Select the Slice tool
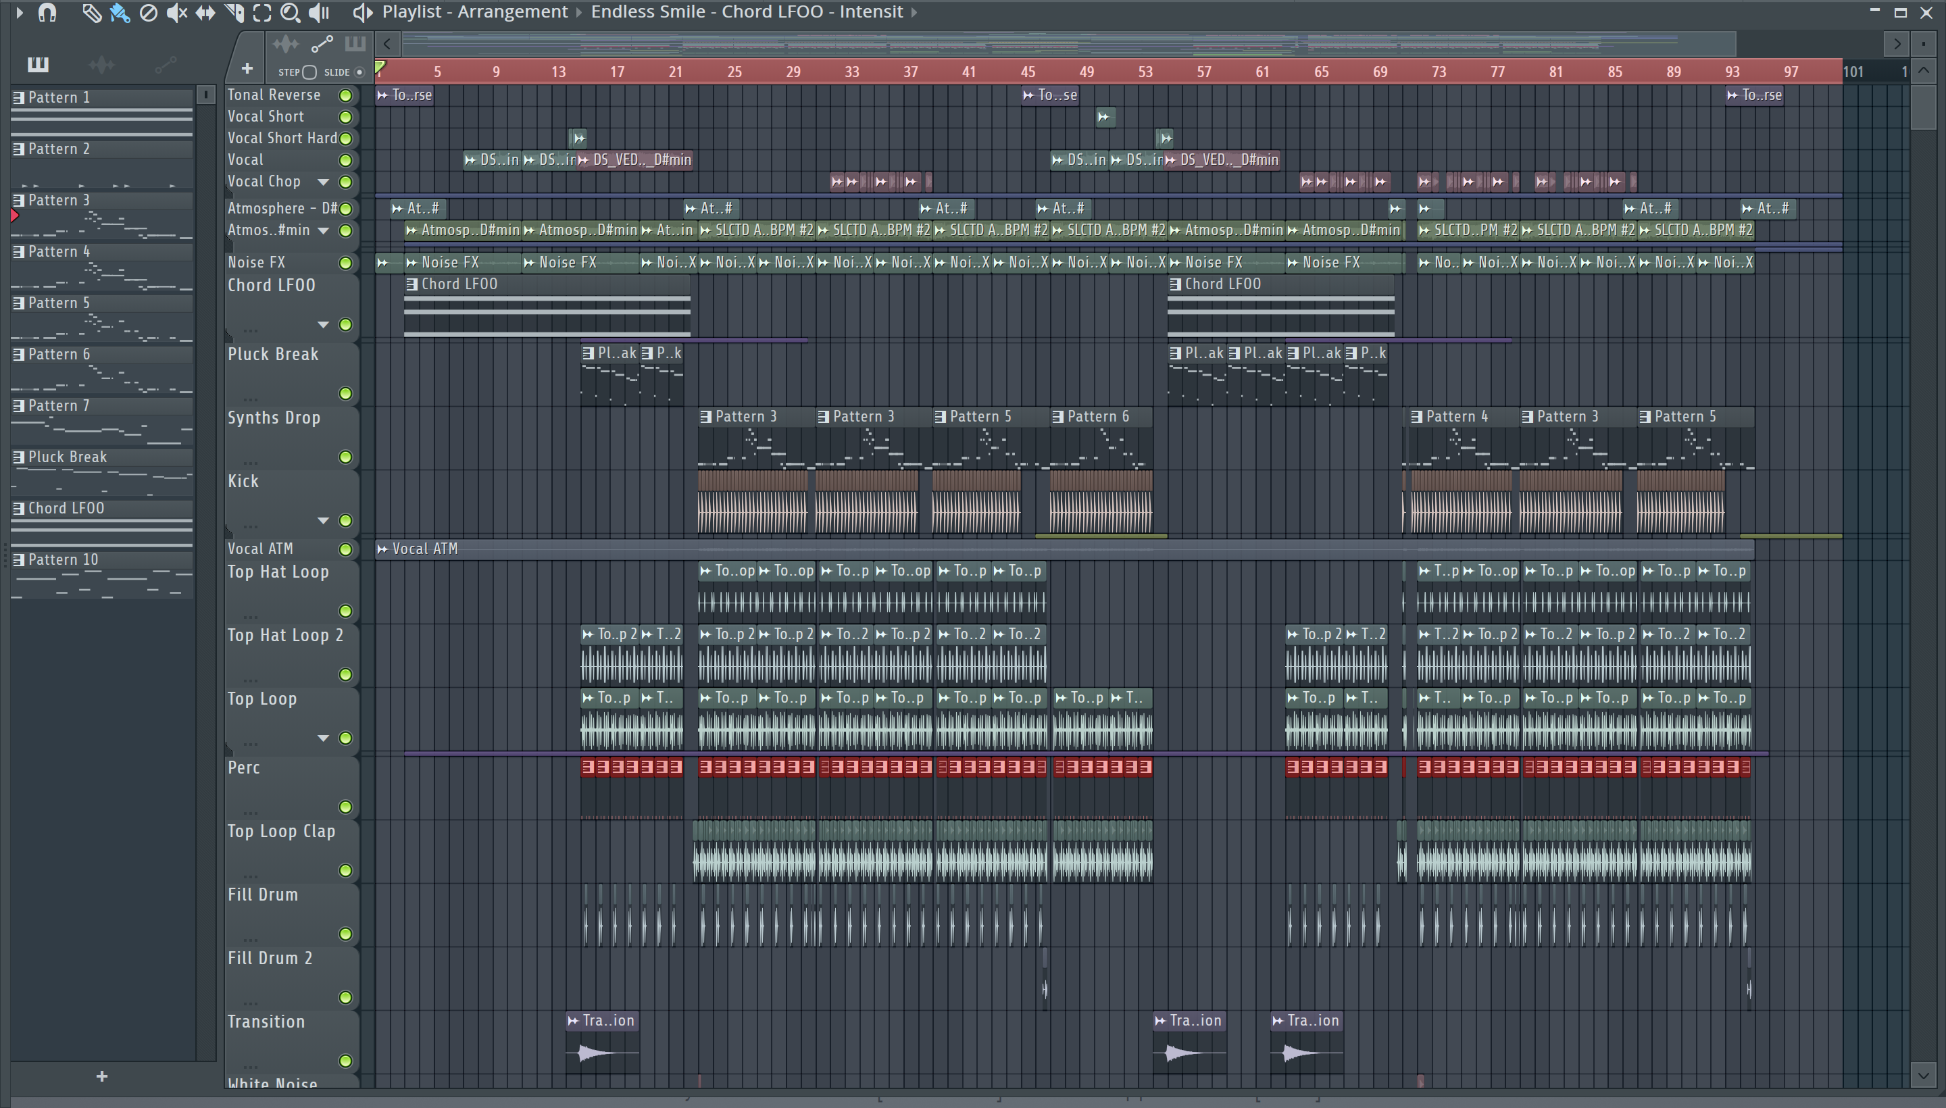 234,12
